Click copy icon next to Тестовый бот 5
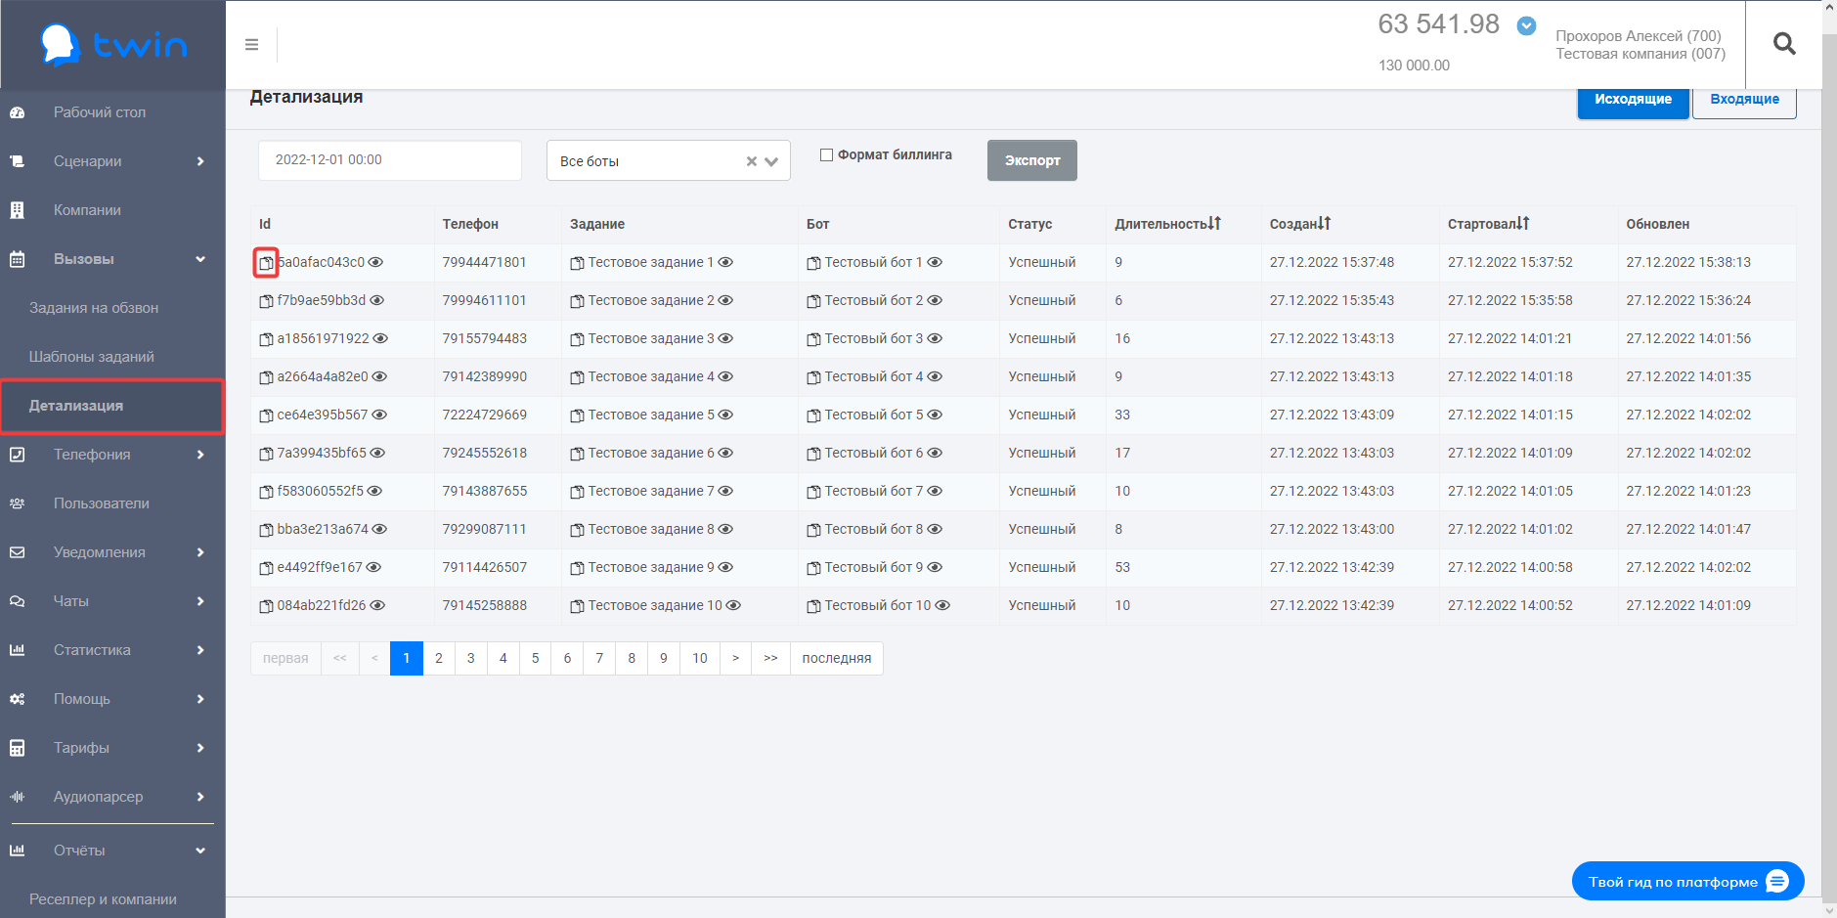Image resolution: width=1837 pixels, height=918 pixels. (813, 415)
